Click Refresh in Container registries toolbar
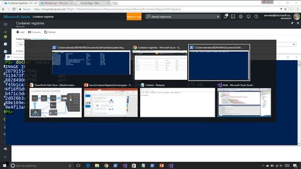 point(50,32)
